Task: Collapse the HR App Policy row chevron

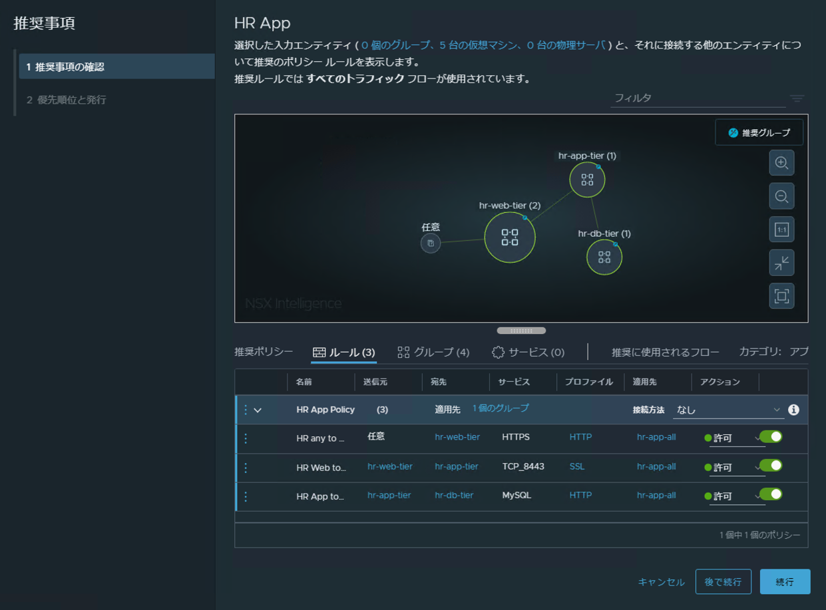Action: (x=258, y=410)
